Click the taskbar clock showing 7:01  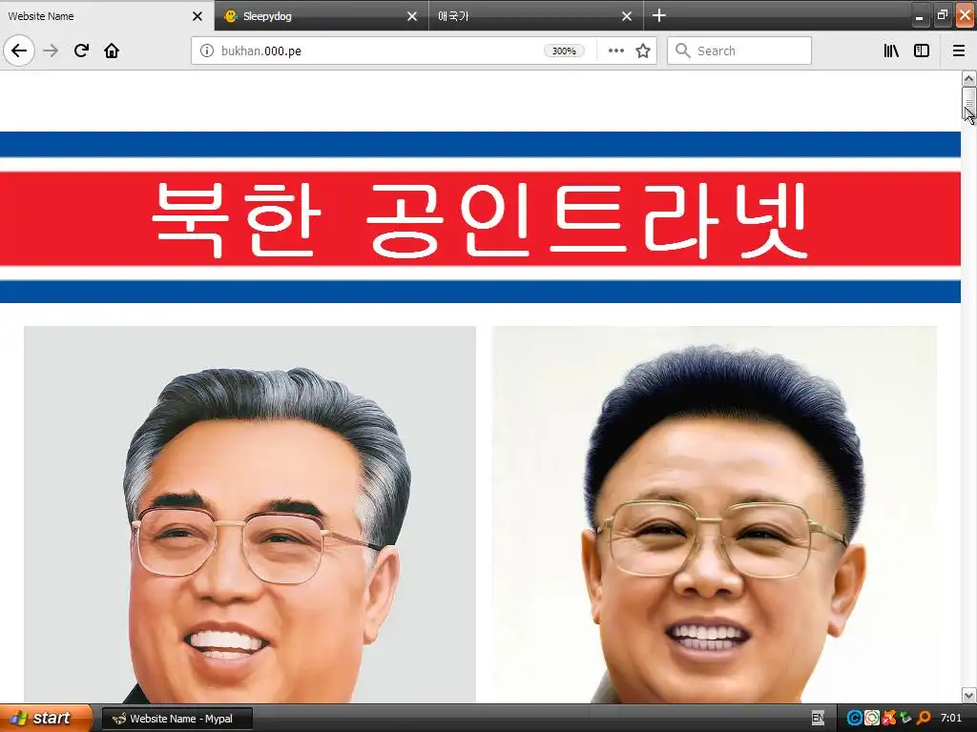[x=951, y=719]
